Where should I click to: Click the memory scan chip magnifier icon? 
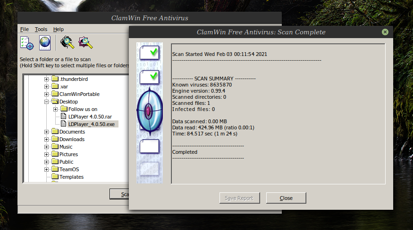(x=67, y=42)
